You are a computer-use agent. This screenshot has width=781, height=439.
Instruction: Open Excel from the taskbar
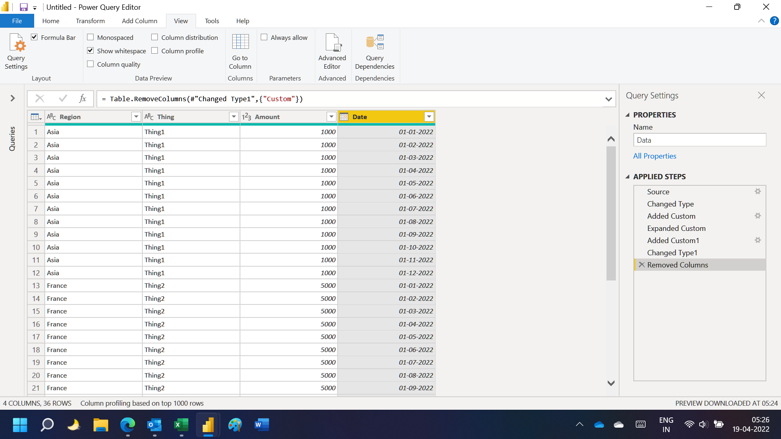tap(181, 425)
